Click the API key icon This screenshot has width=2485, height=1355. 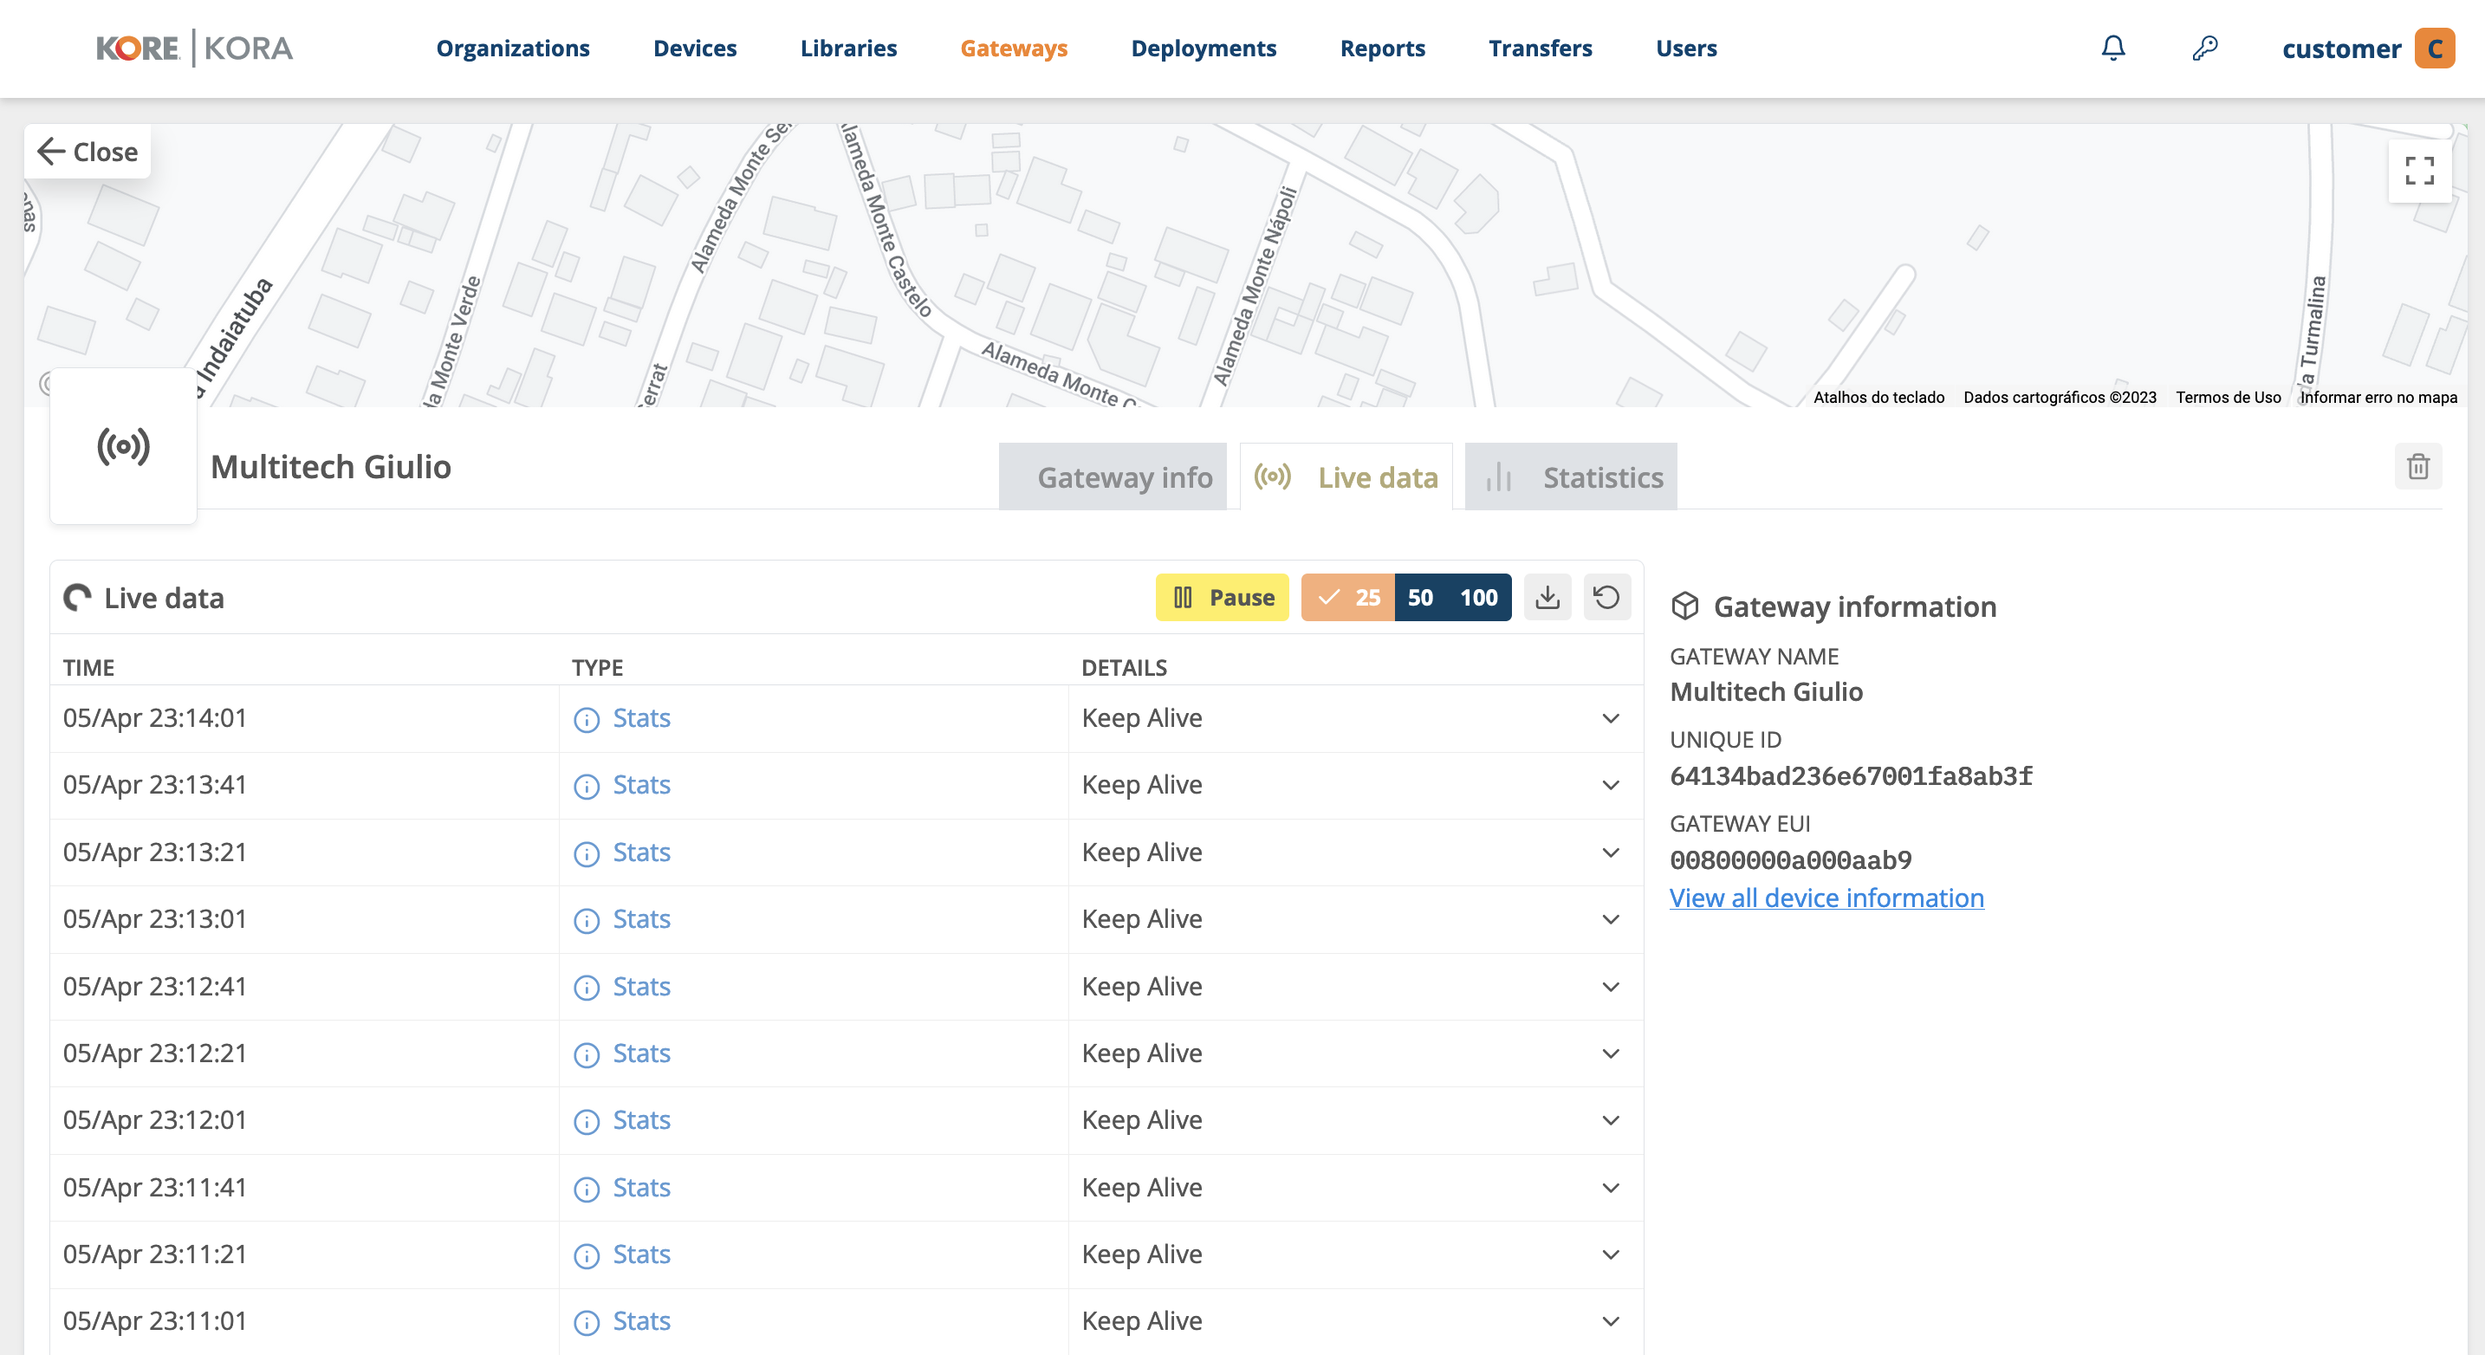(x=2204, y=48)
